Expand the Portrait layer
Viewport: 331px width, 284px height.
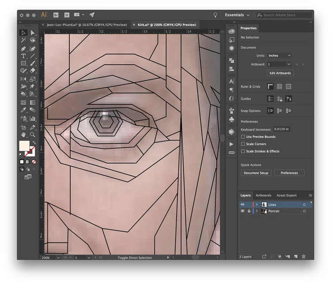(x=257, y=211)
